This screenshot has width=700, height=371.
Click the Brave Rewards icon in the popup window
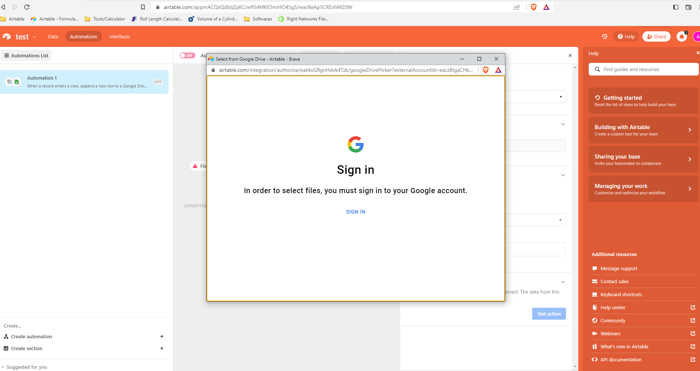click(x=498, y=70)
